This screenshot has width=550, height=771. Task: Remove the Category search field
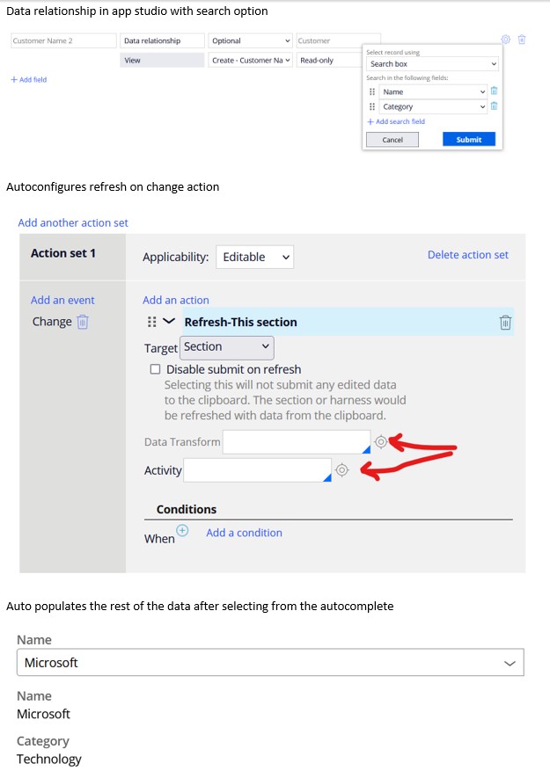494,106
